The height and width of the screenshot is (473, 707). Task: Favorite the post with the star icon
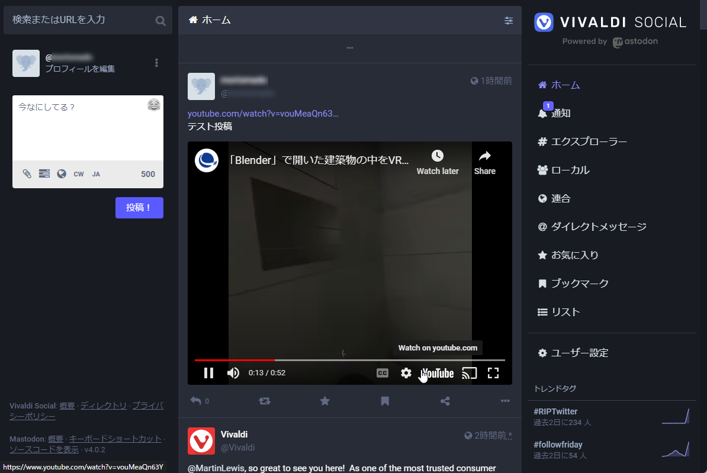point(324,401)
